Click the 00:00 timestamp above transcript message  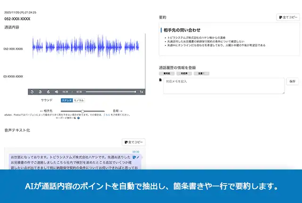(136, 152)
